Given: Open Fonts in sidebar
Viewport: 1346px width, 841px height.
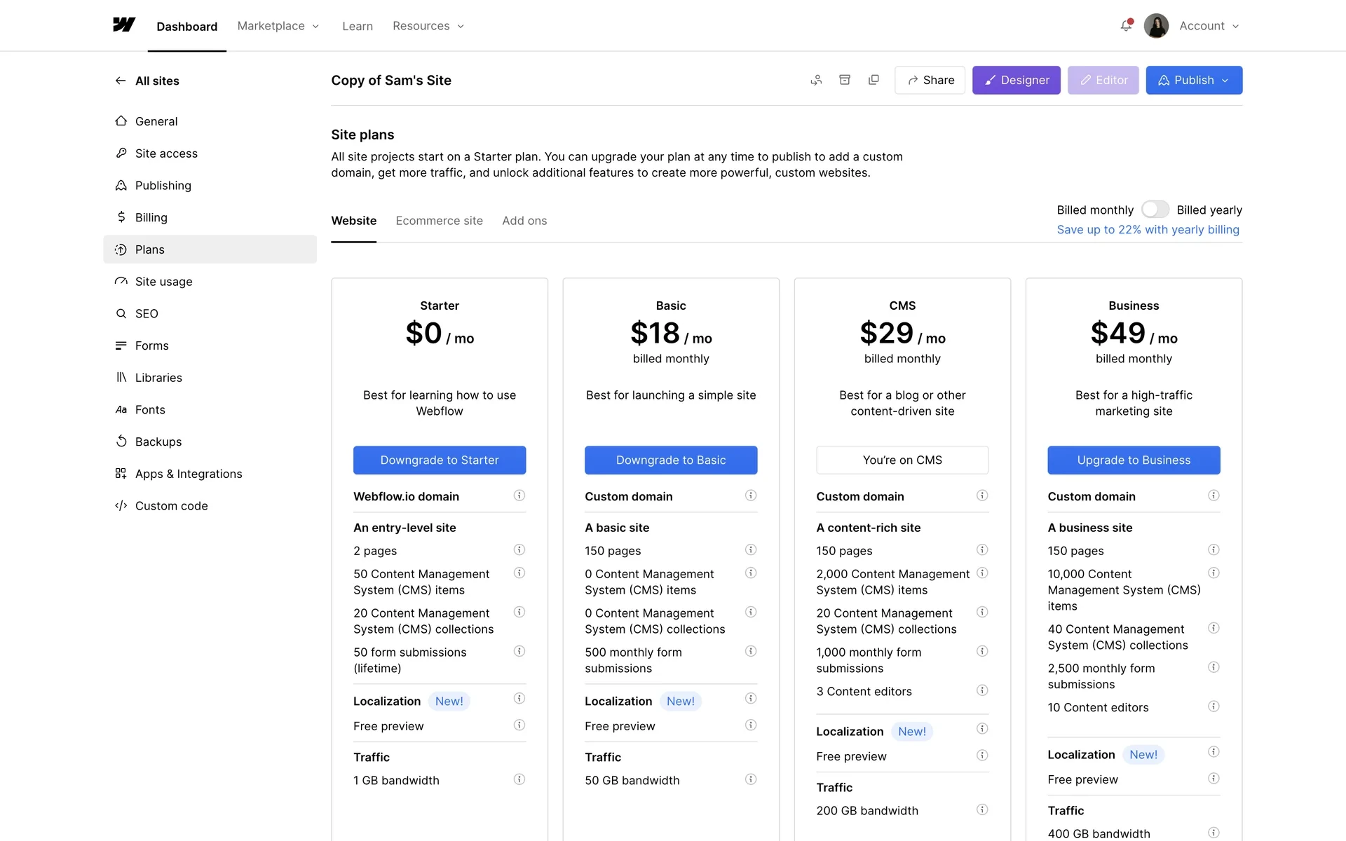Looking at the screenshot, I should tap(210, 409).
